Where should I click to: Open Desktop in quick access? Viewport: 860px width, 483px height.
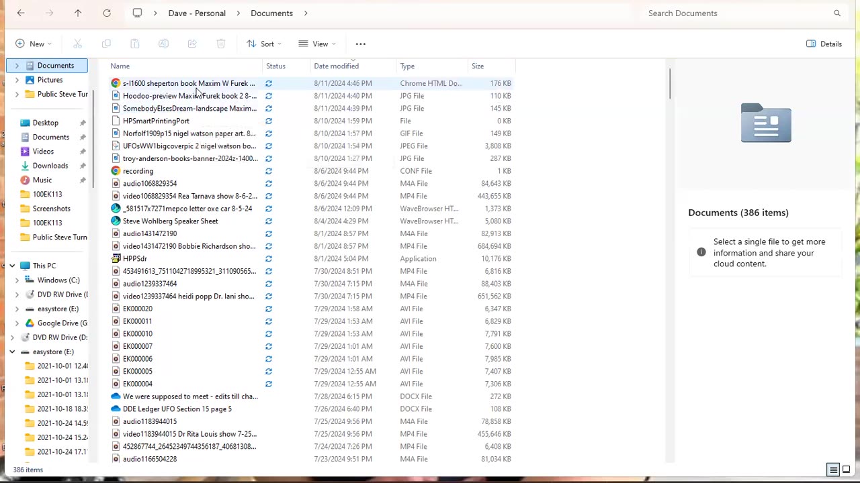[x=46, y=123]
